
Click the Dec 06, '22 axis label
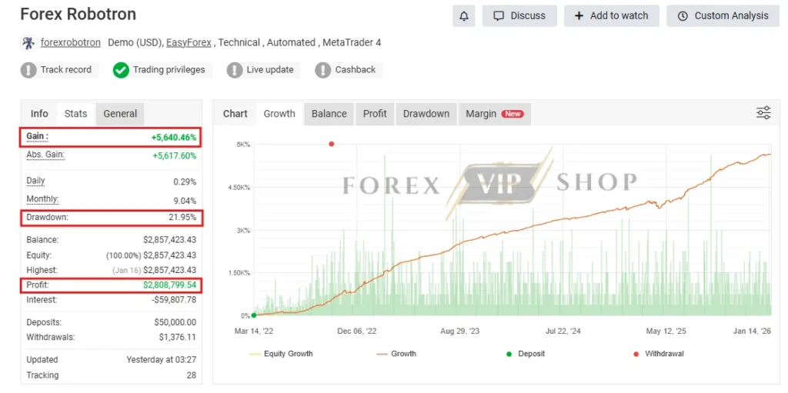pos(357,331)
